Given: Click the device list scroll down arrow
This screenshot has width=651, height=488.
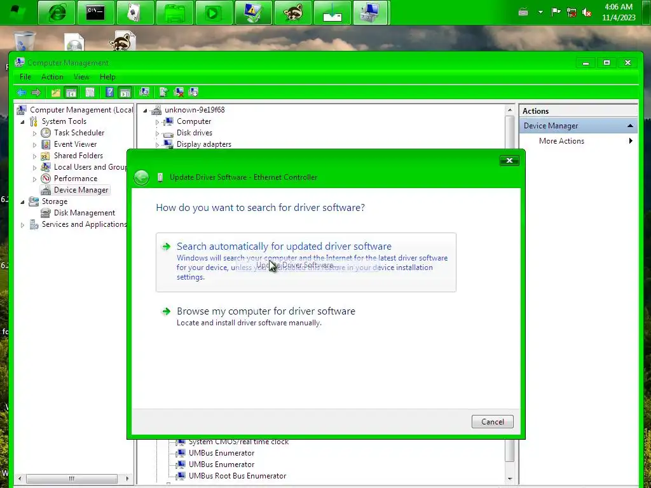Looking at the screenshot, I should (x=510, y=478).
